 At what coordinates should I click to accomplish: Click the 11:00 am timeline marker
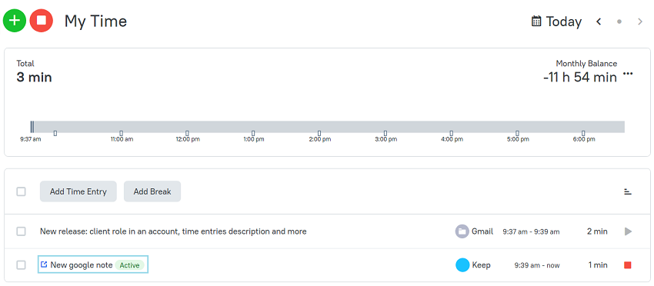pyautogui.click(x=122, y=134)
